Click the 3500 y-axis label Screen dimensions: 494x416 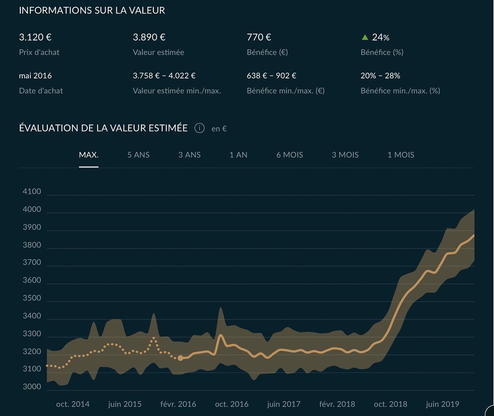point(32,298)
